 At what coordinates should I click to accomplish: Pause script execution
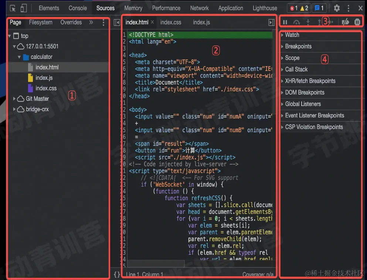285,22
